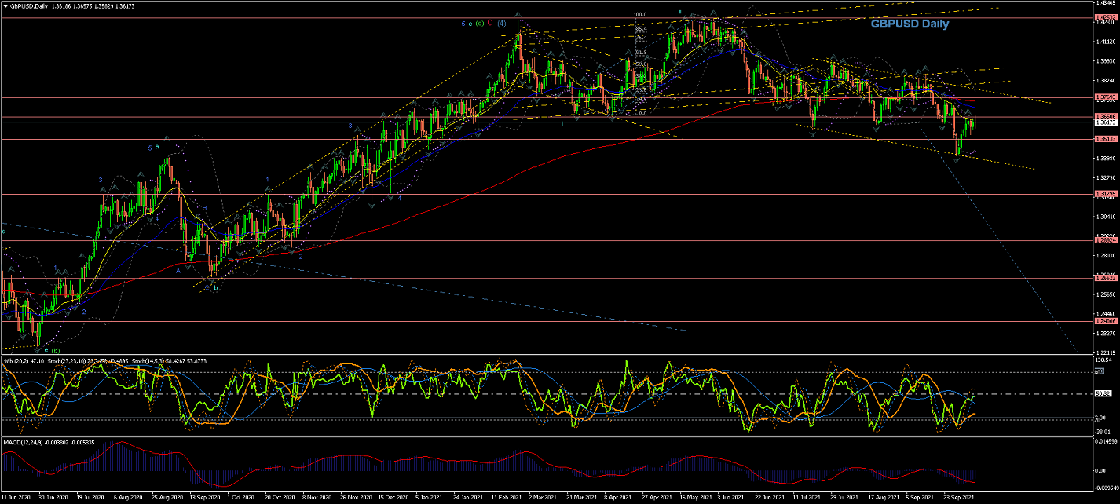The height and width of the screenshot is (504, 1120).
Task: Click the (4) wave label near February peak
Action: (502, 24)
